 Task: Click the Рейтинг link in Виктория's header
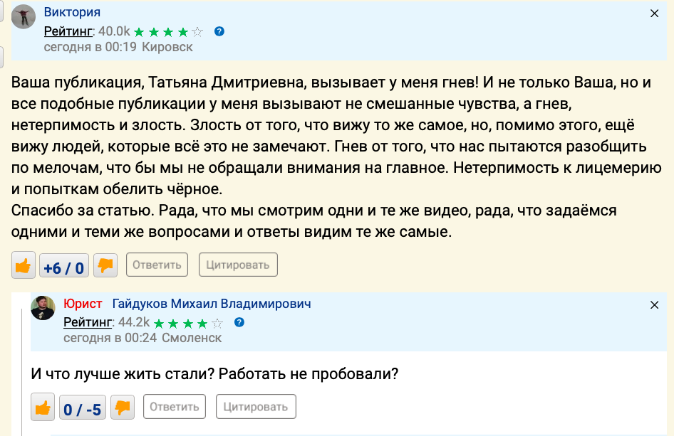point(68,31)
